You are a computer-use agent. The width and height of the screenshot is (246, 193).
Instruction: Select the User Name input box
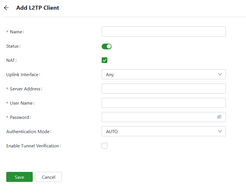tap(163, 103)
